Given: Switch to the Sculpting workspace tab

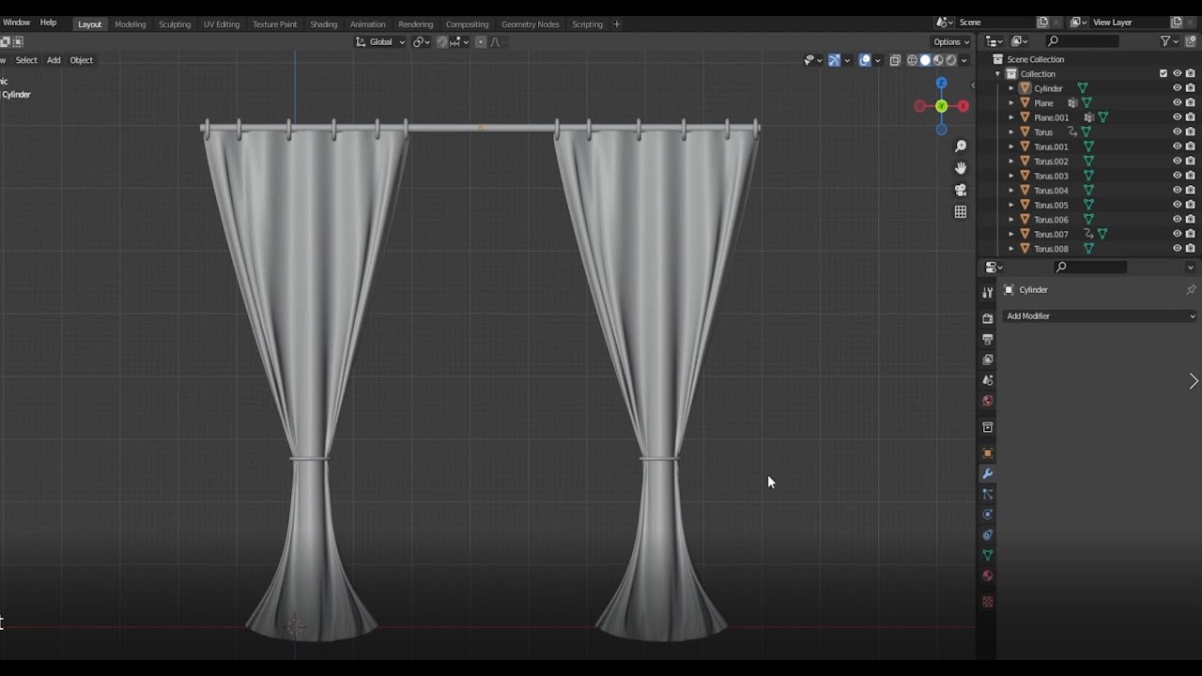Looking at the screenshot, I should coord(175,24).
